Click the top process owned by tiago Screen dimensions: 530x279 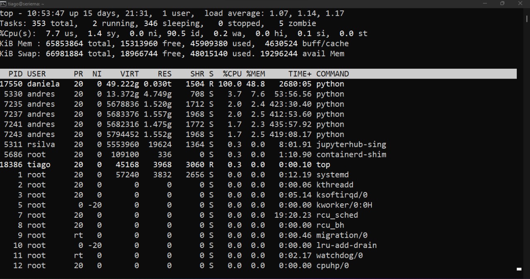tap(323, 165)
